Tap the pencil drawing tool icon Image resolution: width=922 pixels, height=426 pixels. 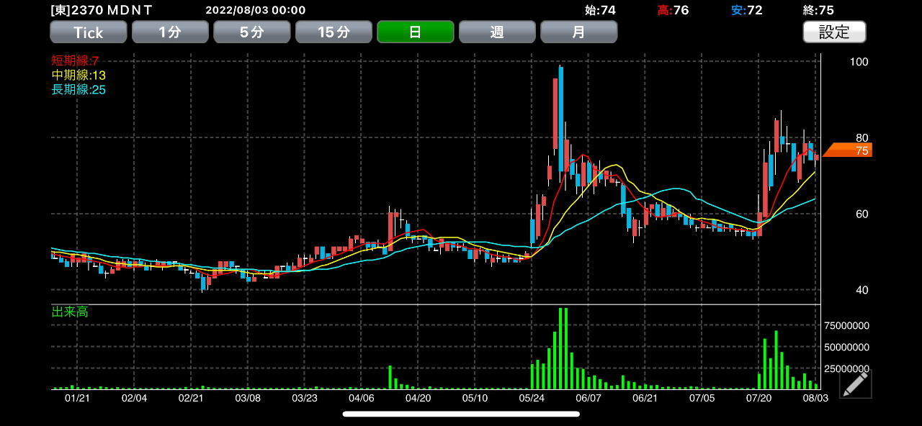point(855,384)
